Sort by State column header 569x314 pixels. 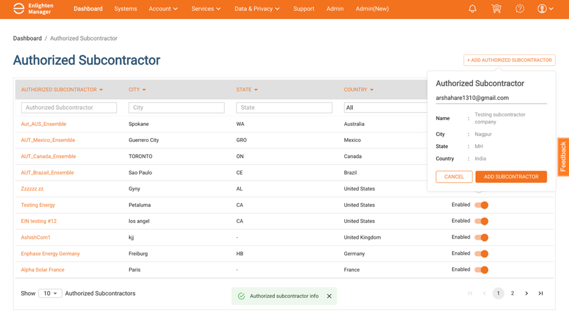pos(247,90)
